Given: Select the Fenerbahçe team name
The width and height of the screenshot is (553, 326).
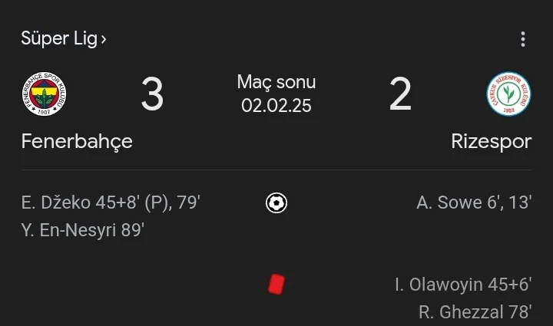Looking at the screenshot, I should [x=77, y=142].
